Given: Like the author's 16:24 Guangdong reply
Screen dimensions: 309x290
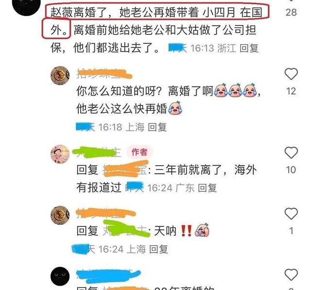Looking at the screenshot, I should click(291, 153).
